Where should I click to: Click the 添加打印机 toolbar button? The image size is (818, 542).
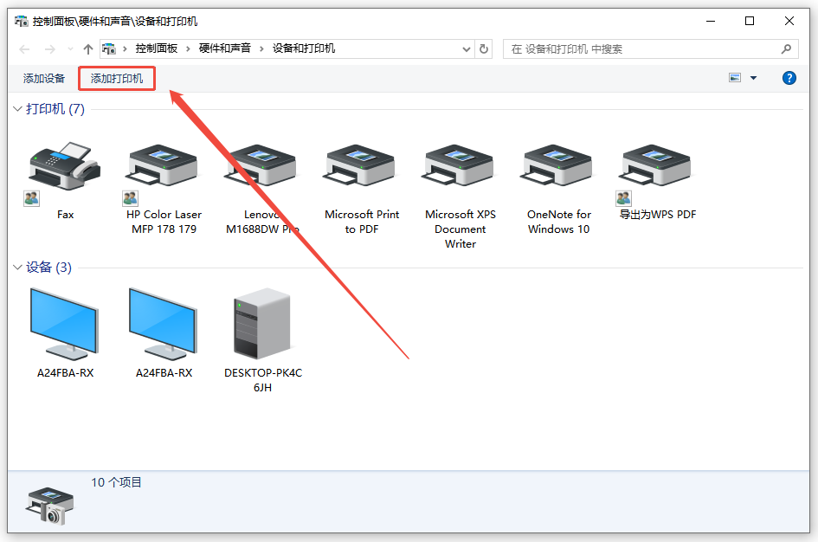(x=117, y=78)
